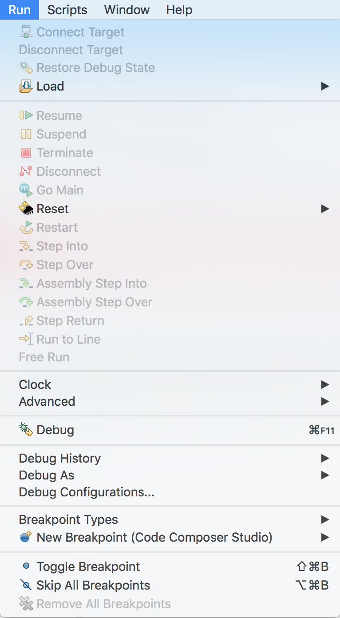This screenshot has width=340, height=618.
Task: Click the Restore Debug State icon
Action: click(26, 67)
